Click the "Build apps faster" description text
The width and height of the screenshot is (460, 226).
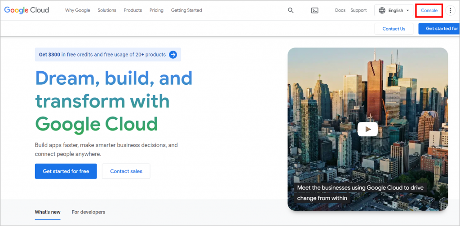pos(106,149)
